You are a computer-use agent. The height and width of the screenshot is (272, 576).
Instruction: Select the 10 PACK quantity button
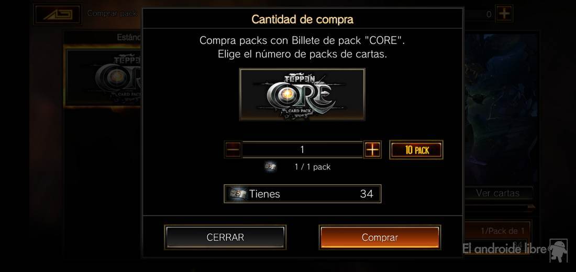[x=416, y=150]
